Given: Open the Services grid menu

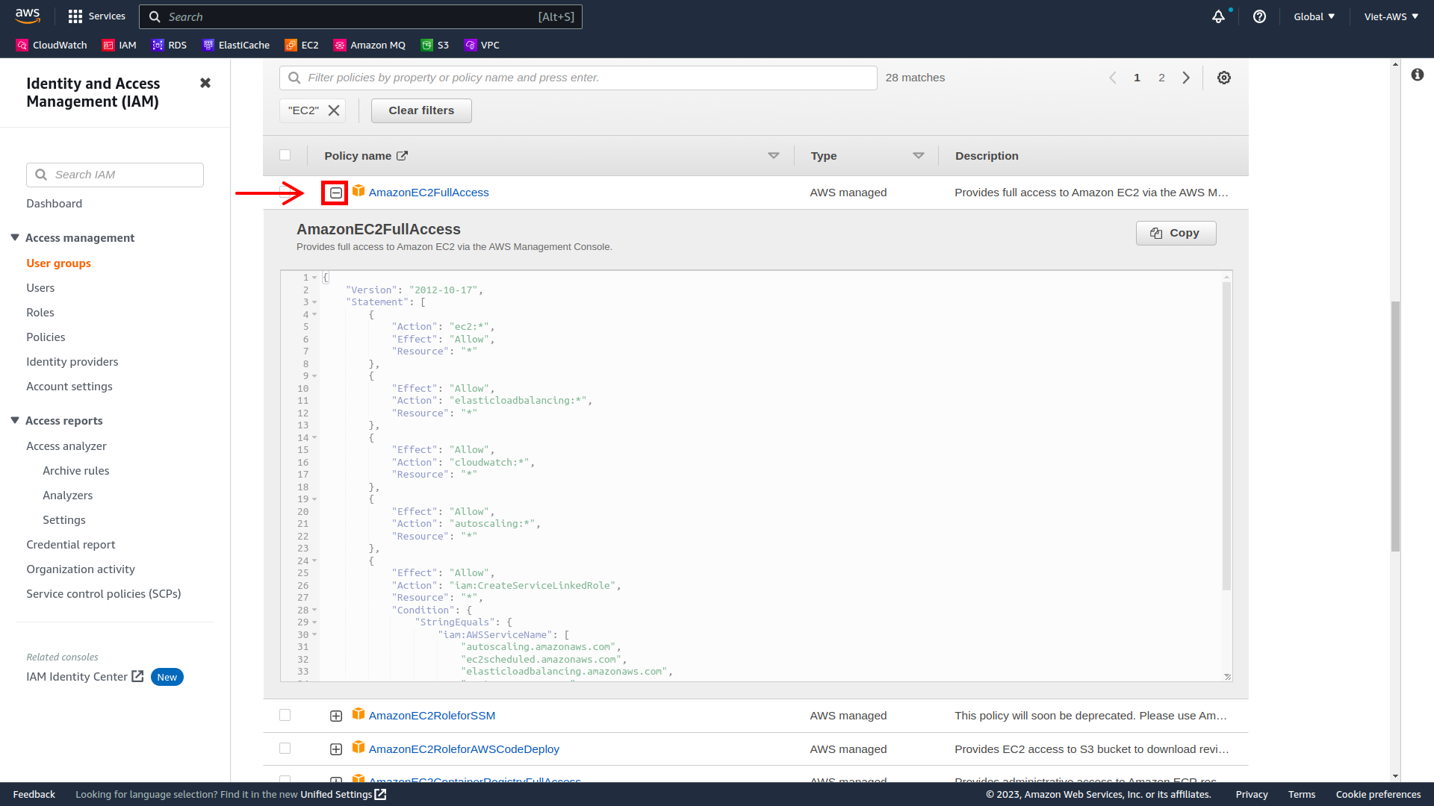Looking at the screenshot, I should coord(96,16).
